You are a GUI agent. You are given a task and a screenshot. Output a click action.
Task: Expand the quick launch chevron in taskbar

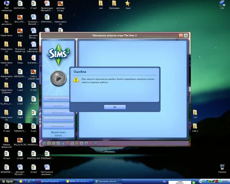33,181
